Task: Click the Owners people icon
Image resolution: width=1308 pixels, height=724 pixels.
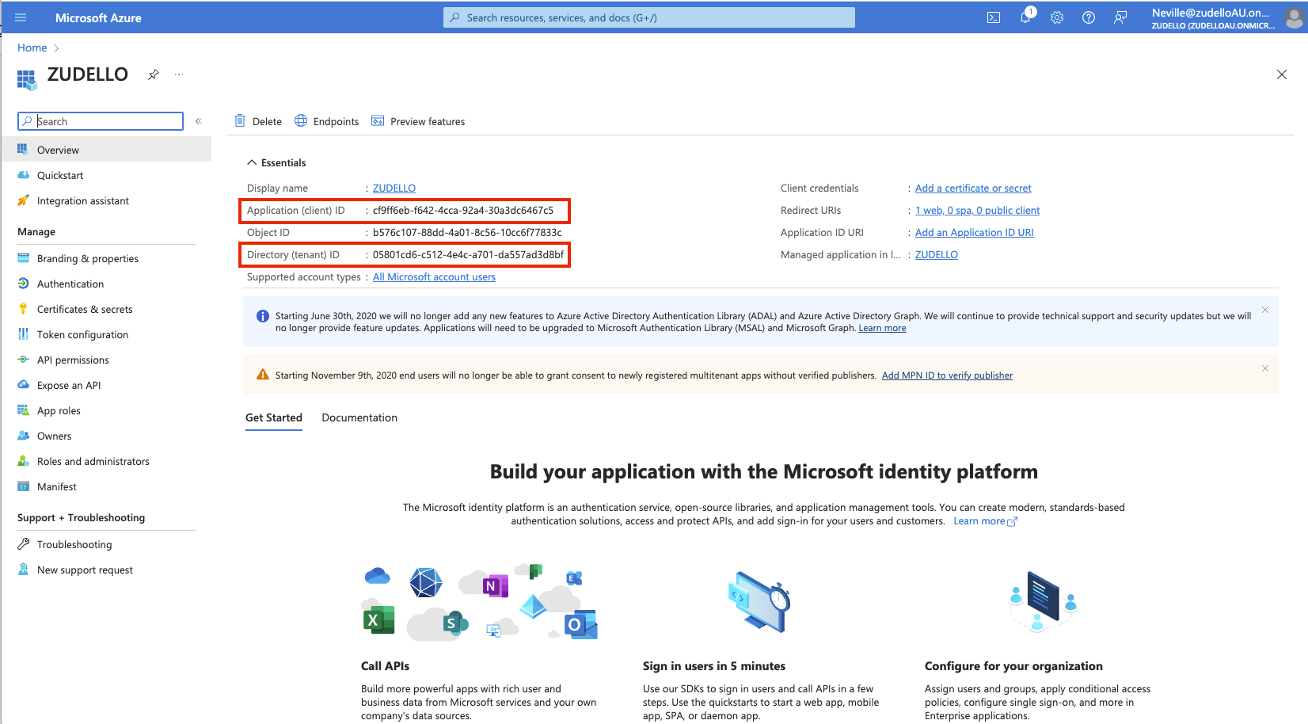Action: (23, 436)
